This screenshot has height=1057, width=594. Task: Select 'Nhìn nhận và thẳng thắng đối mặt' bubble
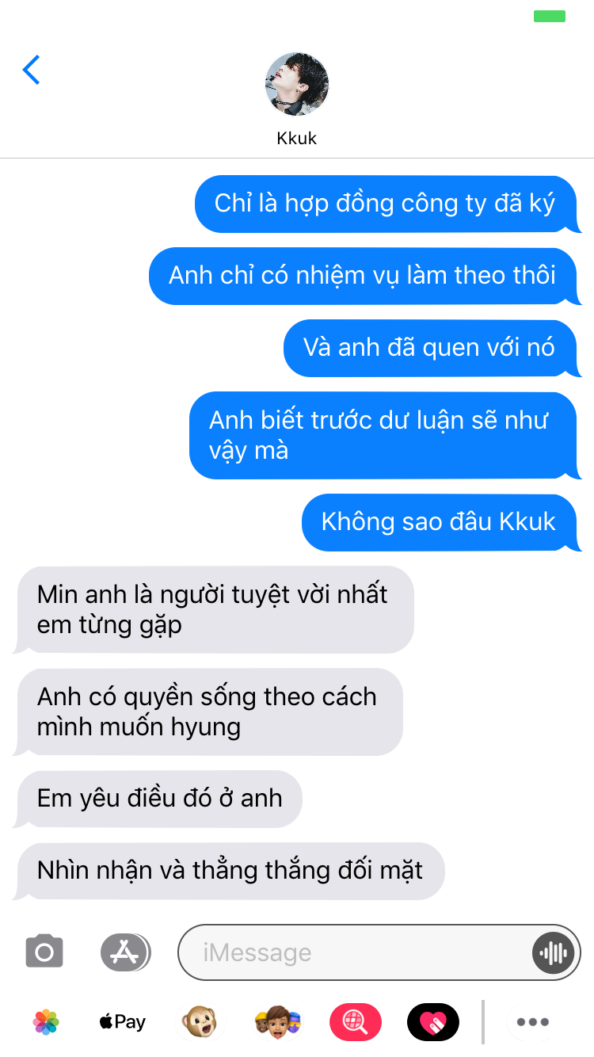click(x=229, y=871)
